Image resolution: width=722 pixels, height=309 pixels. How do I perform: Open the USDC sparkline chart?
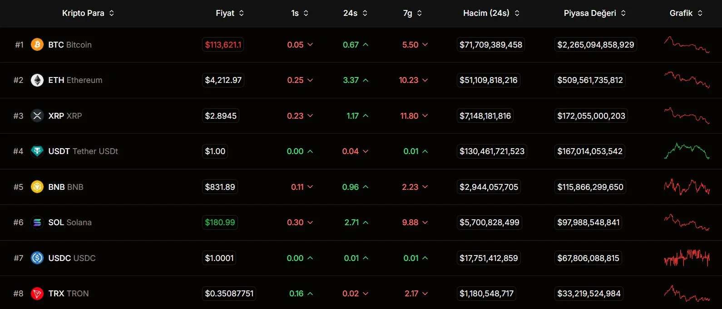[687, 258]
